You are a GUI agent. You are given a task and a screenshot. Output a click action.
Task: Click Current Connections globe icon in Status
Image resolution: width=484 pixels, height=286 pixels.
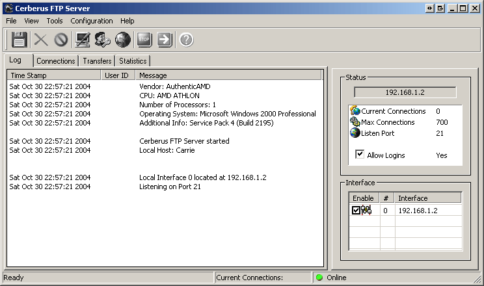point(355,110)
